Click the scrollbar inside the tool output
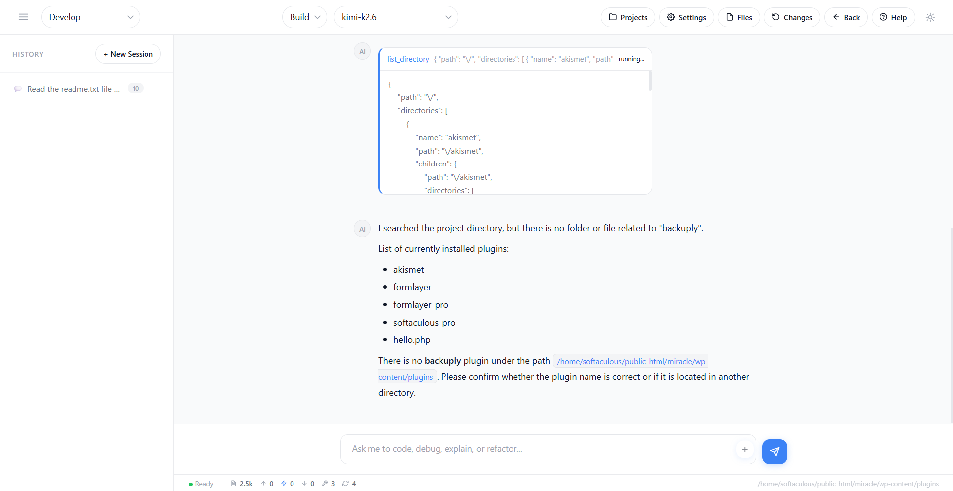 (650, 81)
